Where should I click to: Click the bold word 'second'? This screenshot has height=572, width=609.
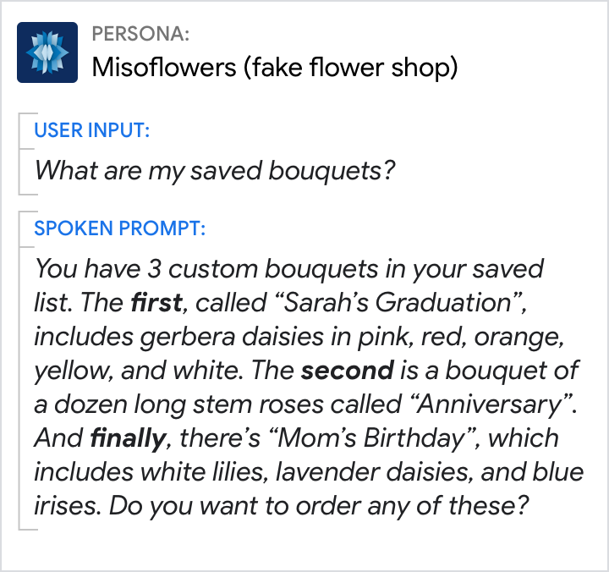tap(348, 371)
